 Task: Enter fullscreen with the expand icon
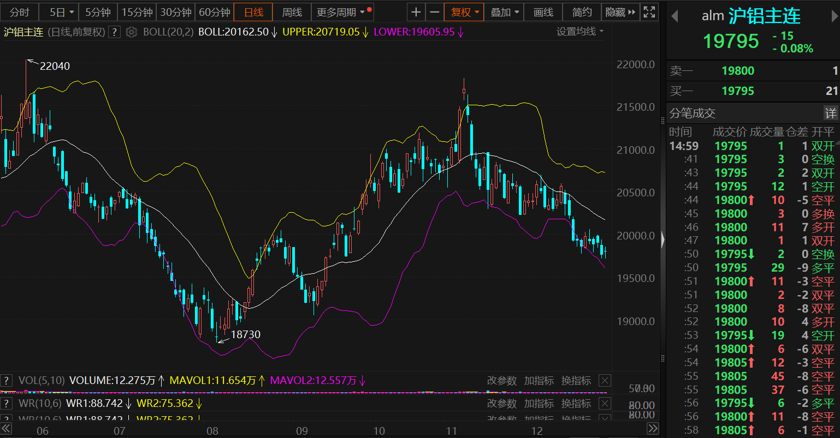point(649,12)
